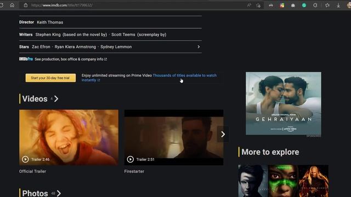This screenshot has height=197, width=351.
Task: Open writer Stephen King's page
Action: click(x=48, y=34)
